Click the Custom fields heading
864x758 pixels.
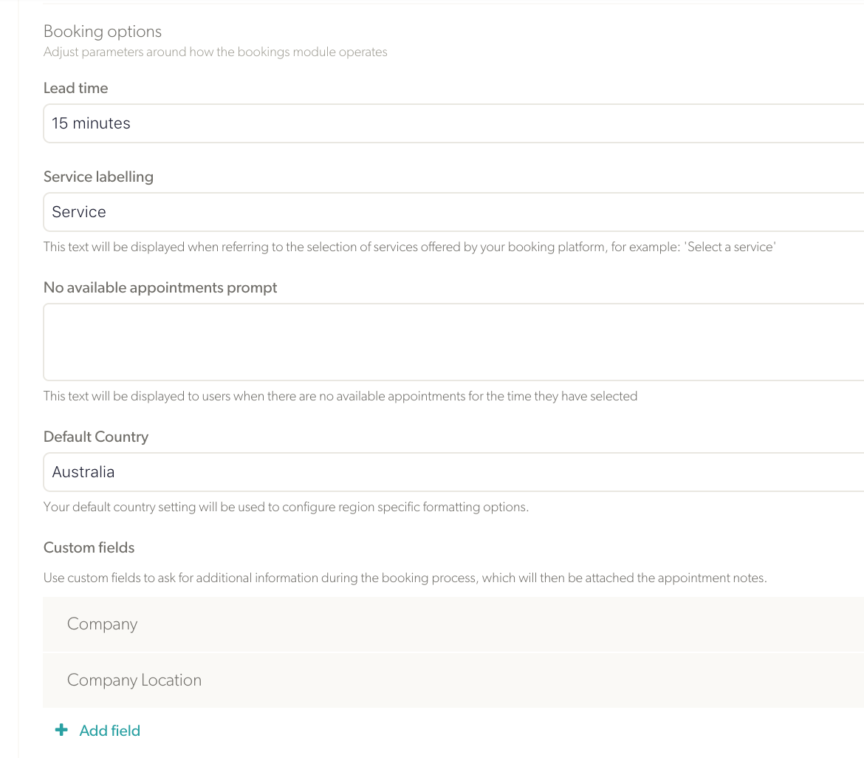tap(89, 547)
